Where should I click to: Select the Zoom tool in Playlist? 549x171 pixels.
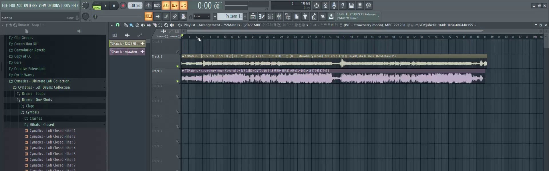[x=166, y=25]
